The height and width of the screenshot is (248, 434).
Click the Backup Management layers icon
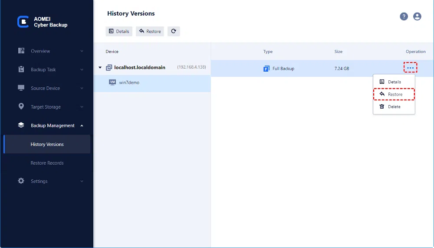21,125
